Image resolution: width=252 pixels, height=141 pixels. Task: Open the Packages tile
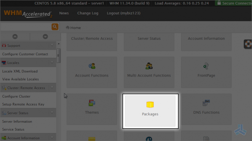[x=150, y=111]
